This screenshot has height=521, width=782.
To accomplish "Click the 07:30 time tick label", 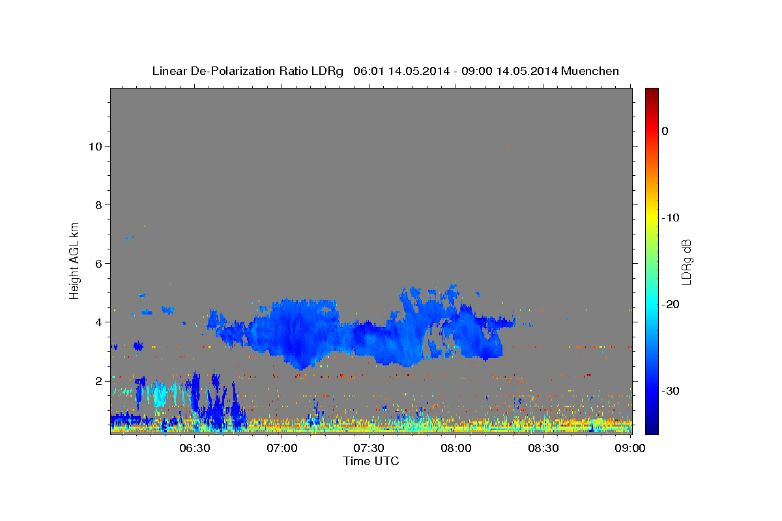I will click(369, 449).
